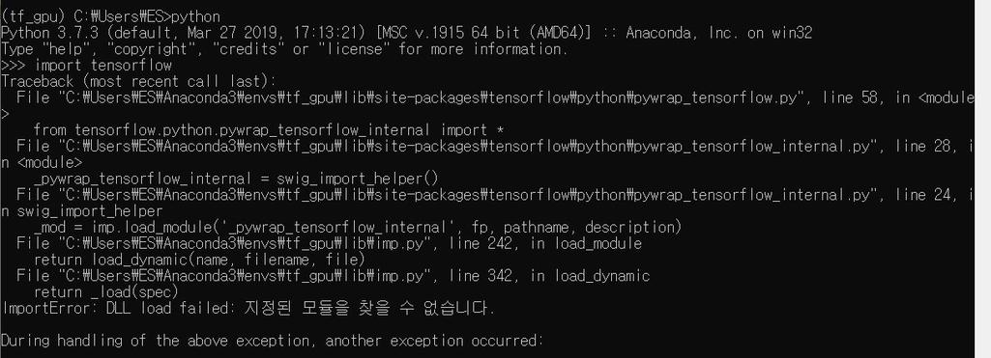This screenshot has height=358, width=991.
Task: Click the imp.py path at line 242
Action: 249,243
